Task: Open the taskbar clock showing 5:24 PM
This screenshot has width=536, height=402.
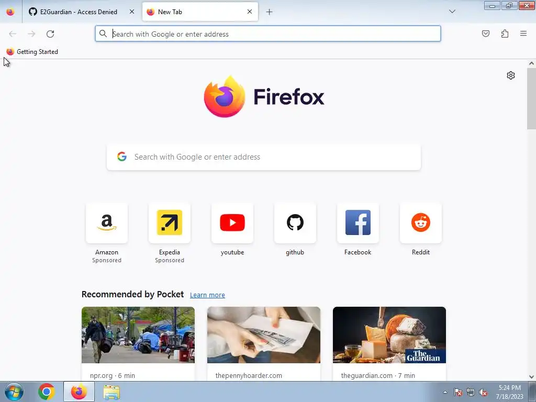Action: click(x=510, y=392)
